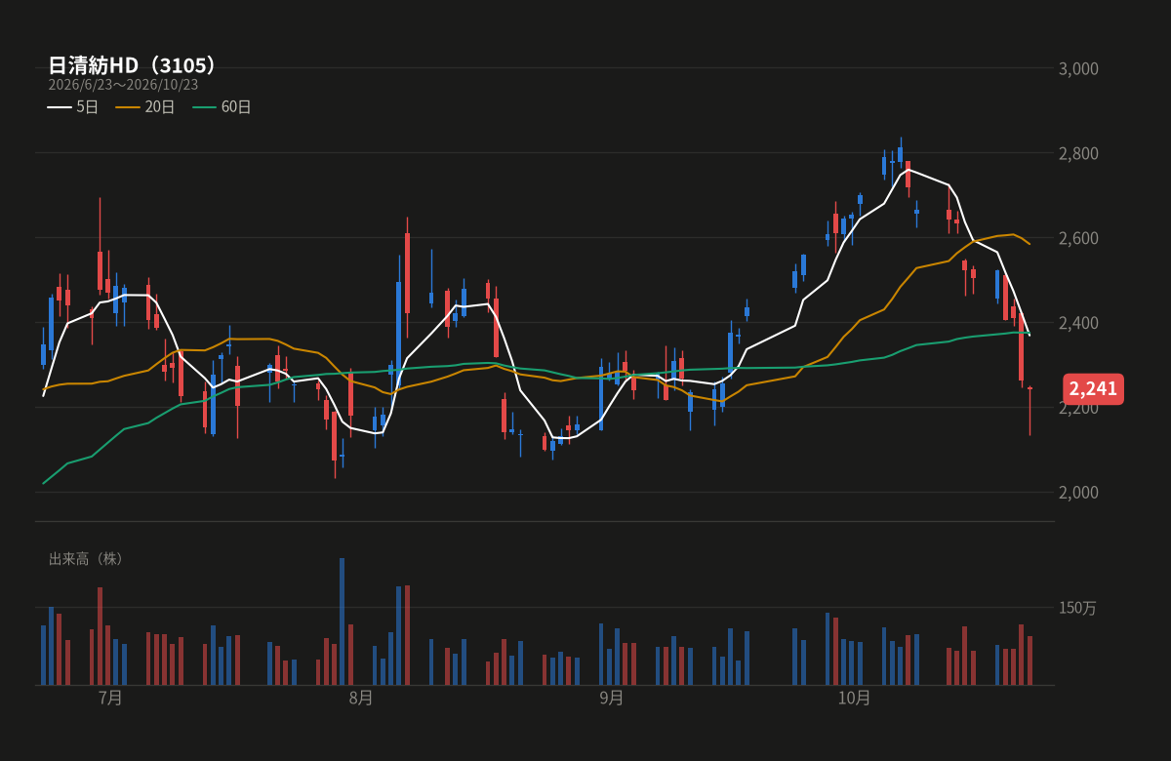Click the 150万 volume axis label
Viewport: 1171px width, 761px height.
[1078, 608]
